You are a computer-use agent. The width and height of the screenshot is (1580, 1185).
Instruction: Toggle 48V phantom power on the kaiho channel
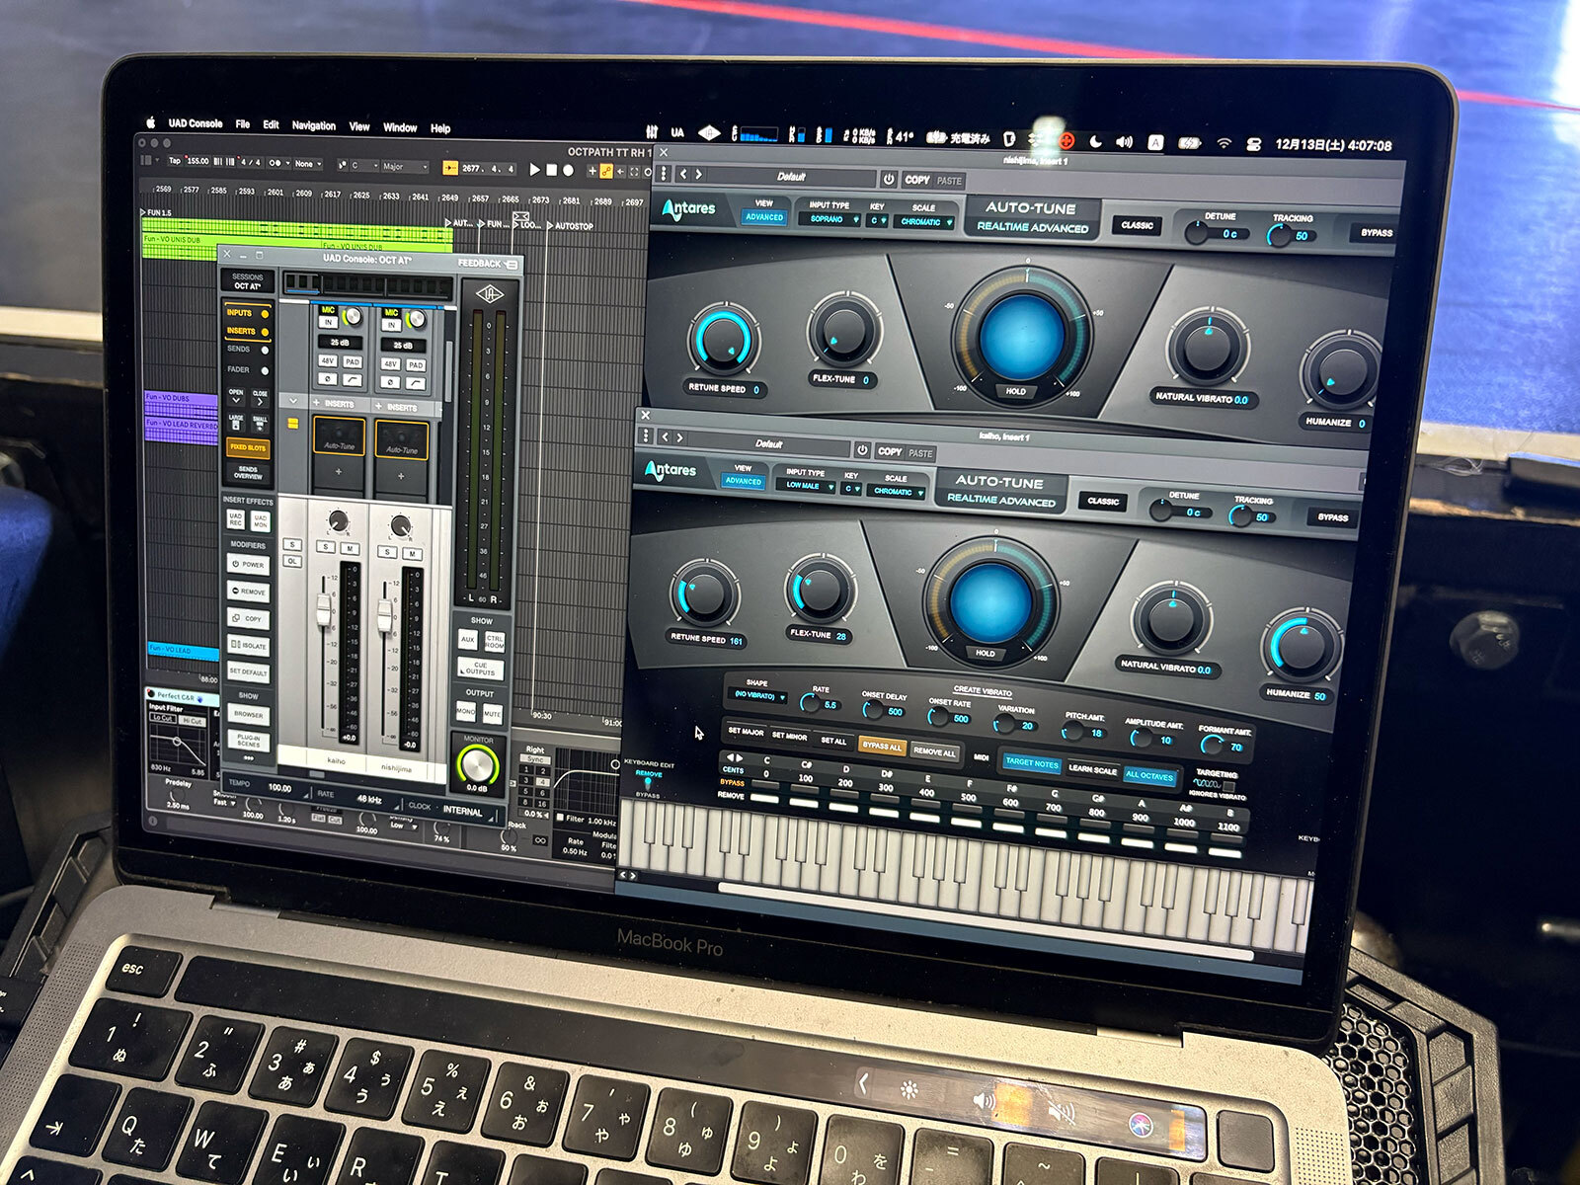[x=328, y=362]
